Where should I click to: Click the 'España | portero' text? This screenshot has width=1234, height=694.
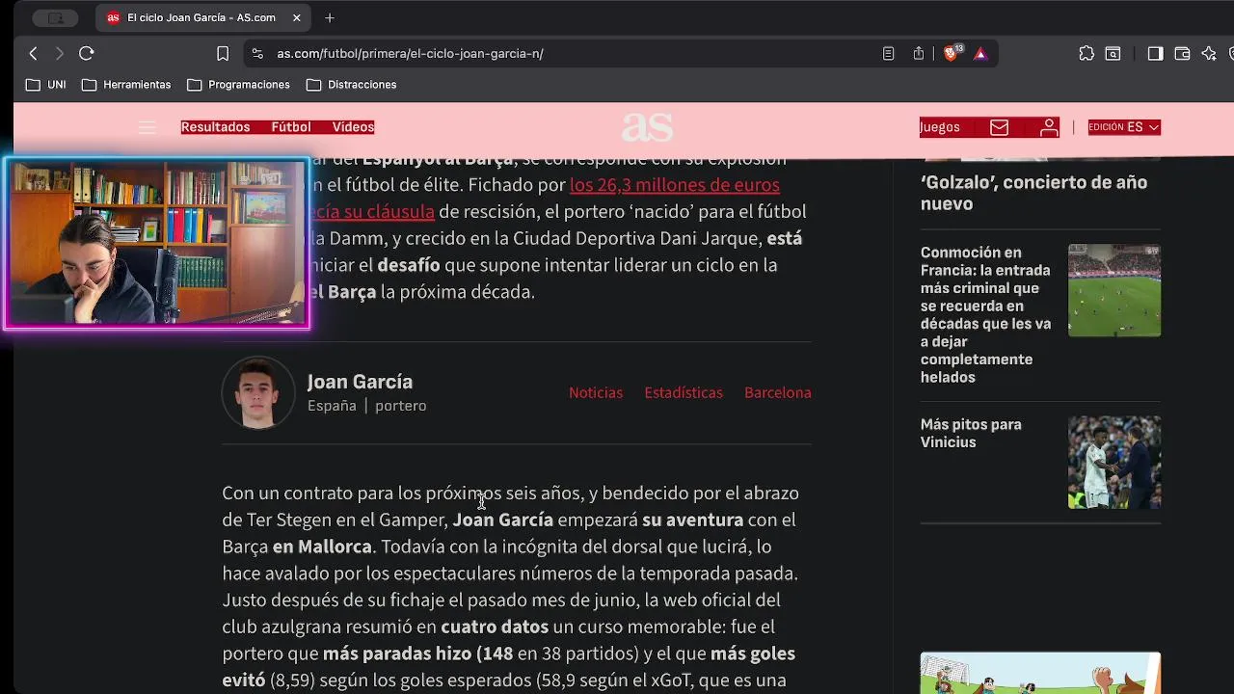[366, 406]
